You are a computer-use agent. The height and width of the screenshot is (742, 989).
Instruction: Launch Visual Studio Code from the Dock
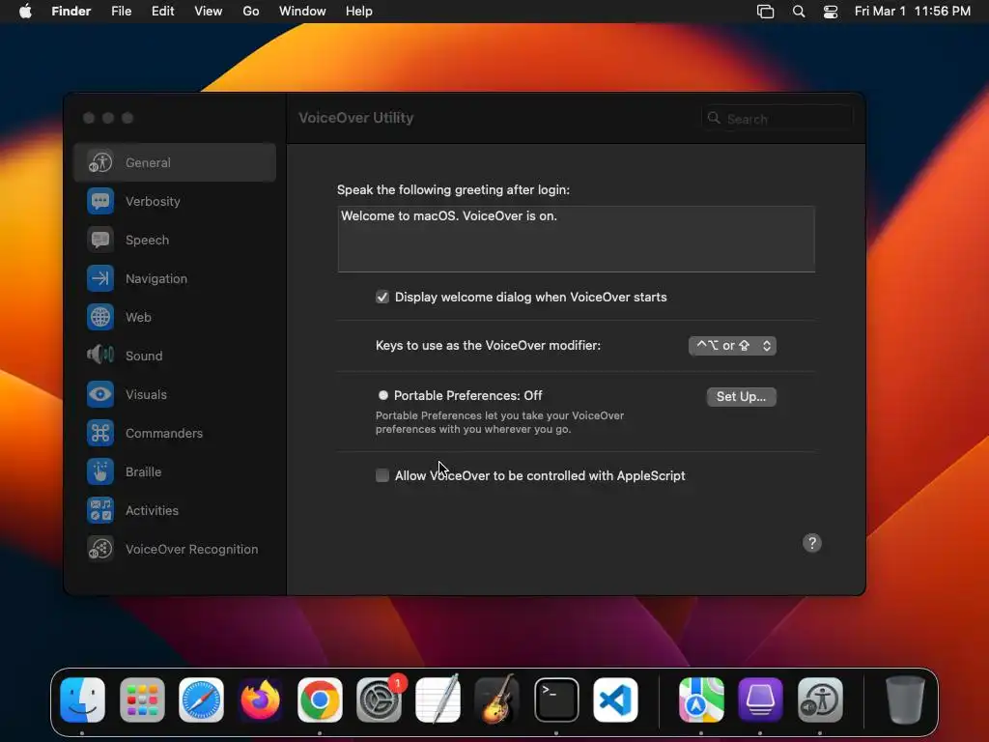pos(615,699)
